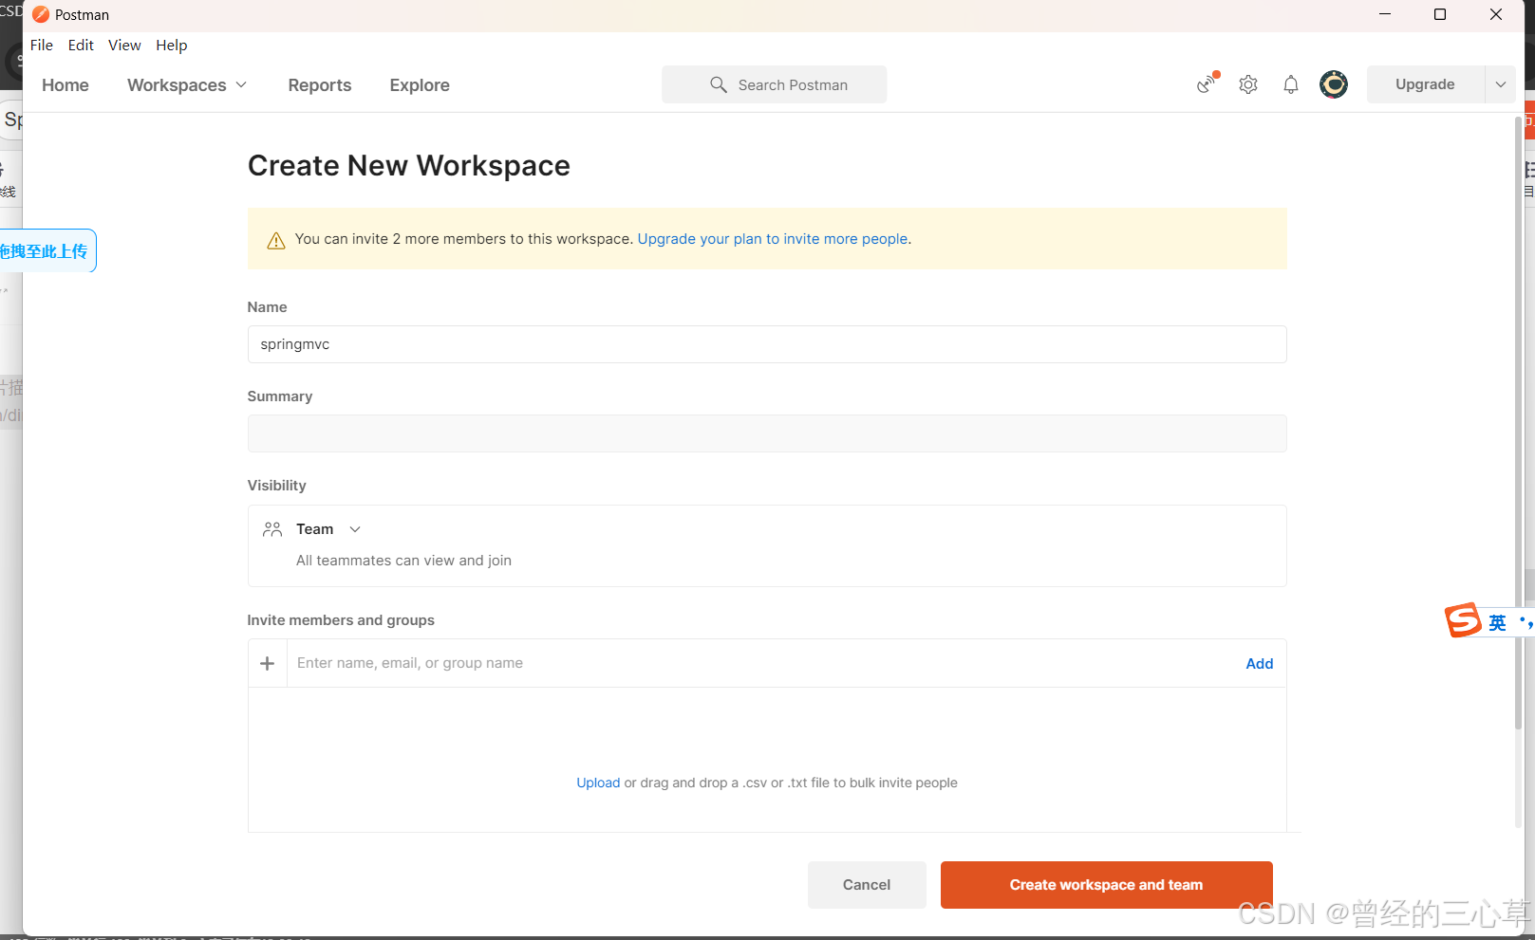Image resolution: width=1535 pixels, height=940 pixels.
Task: Open the File menu
Action: [42, 45]
